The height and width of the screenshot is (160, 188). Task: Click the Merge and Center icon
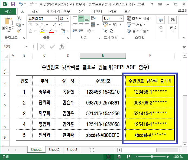(x=93, y=25)
